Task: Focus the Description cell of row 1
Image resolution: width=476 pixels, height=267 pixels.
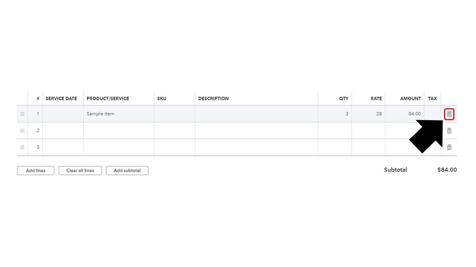Action: pyautogui.click(x=256, y=114)
